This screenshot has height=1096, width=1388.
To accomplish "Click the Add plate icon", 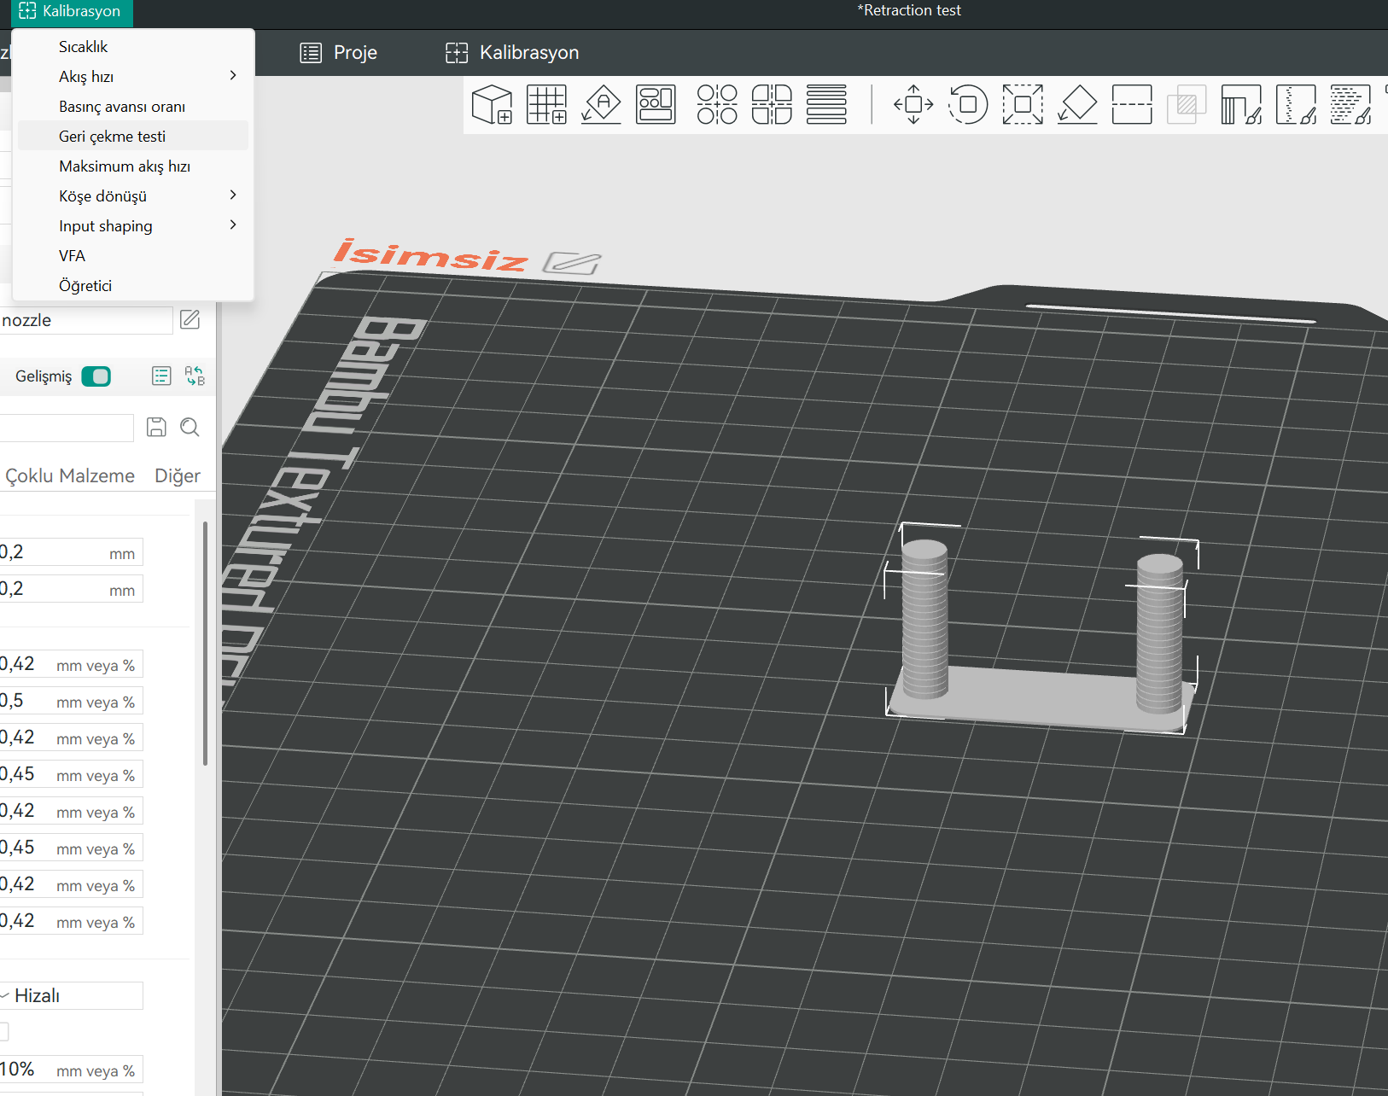I will [546, 105].
